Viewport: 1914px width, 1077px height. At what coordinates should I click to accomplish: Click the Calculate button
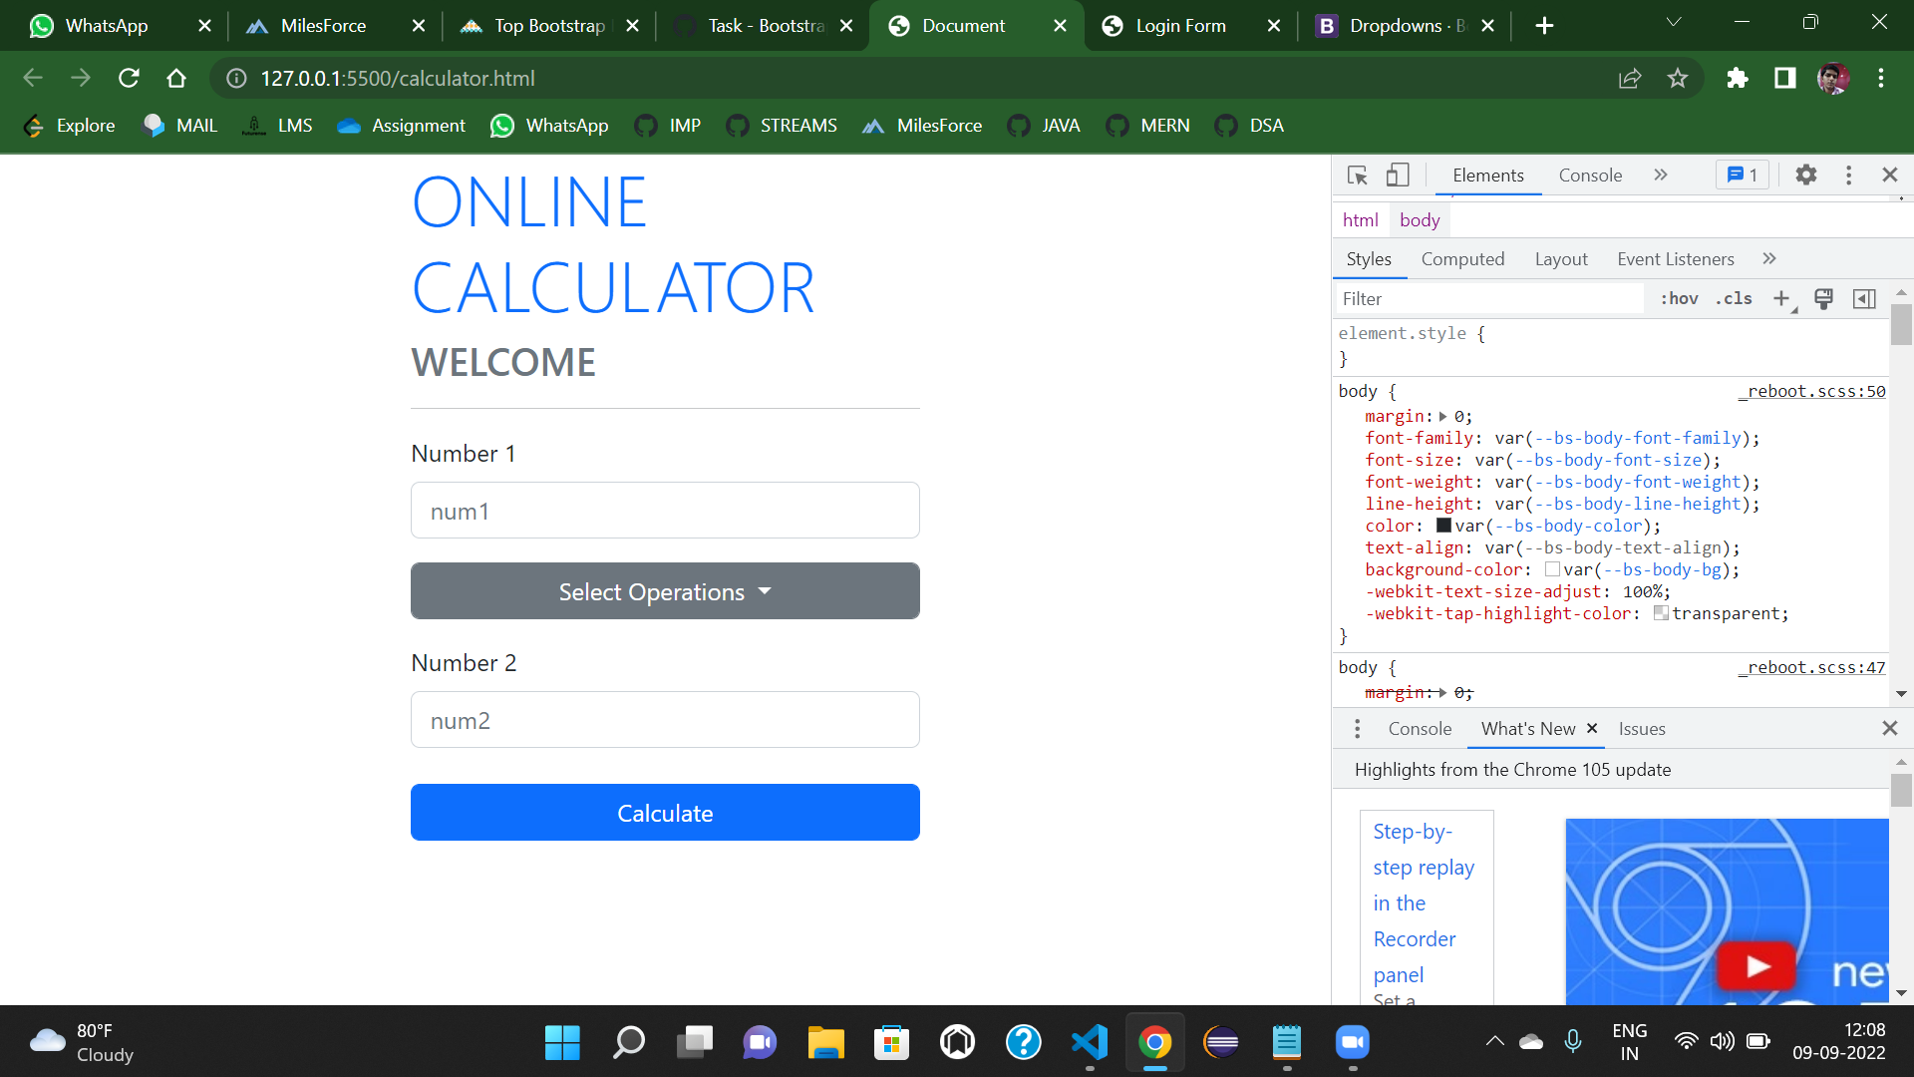(x=665, y=813)
